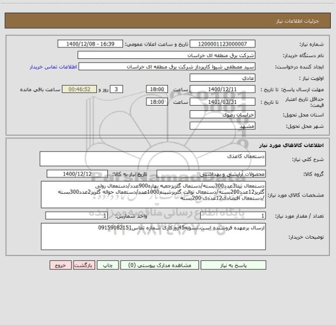The width and height of the screenshot is (336, 325).
Task: Open مشاهده مدارک پیوستی (0) button
Action: pyautogui.click(x=160, y=265)
